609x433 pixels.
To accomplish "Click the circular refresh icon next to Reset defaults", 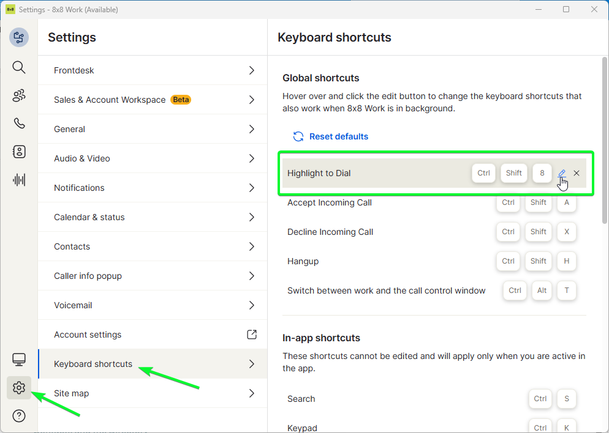I will [298, 136].
